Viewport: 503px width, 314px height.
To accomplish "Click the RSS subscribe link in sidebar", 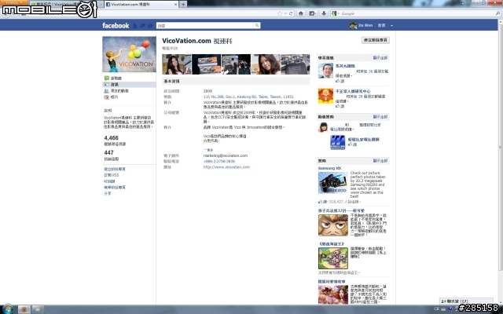I will click(x=112, y=175).
